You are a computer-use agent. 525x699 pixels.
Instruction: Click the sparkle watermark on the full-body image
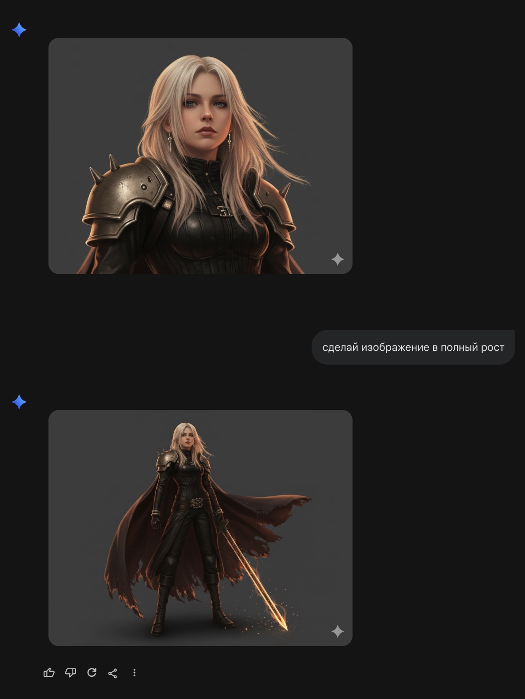point(337,631)
